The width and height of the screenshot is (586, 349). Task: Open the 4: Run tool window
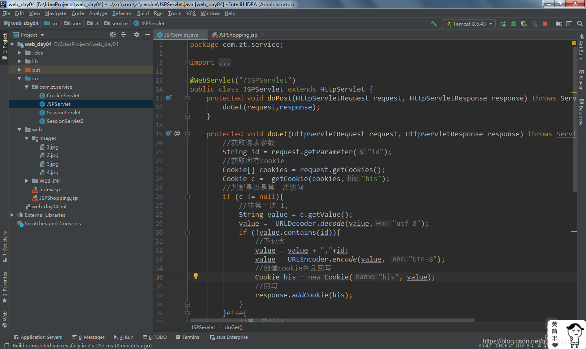point(124,337)
